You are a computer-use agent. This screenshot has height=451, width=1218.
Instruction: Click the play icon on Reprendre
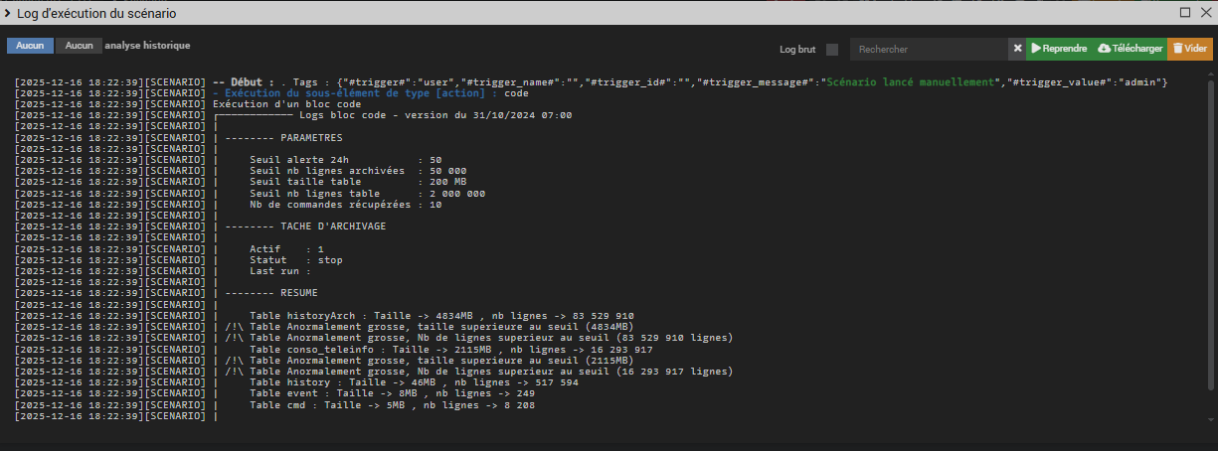tap(1035, 49)
